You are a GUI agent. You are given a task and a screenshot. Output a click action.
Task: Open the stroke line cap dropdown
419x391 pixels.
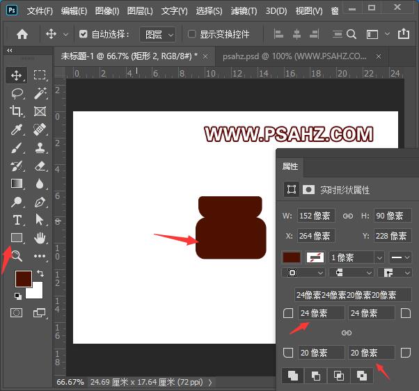351,273
